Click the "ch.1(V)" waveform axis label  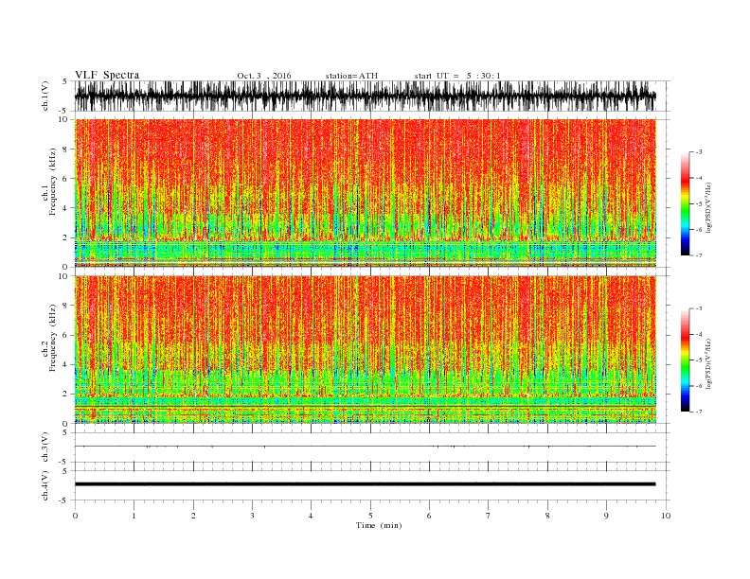tap(45, 96)
